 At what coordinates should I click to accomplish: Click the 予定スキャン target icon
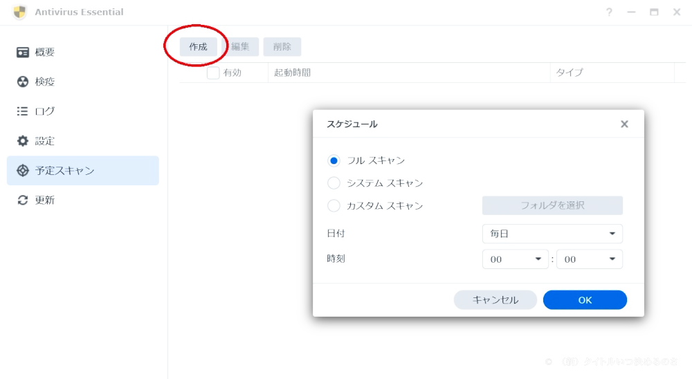coord(23,170)
